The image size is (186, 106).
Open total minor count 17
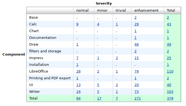99,98
